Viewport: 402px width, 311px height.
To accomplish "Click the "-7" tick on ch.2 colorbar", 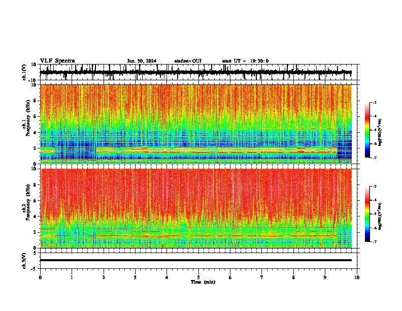I will point(375,241).
